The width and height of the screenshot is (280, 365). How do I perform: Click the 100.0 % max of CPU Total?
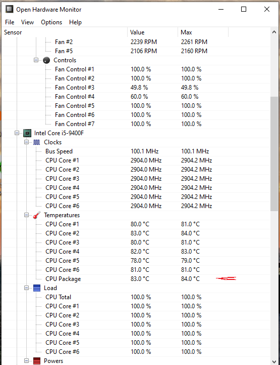click(191, 297)
